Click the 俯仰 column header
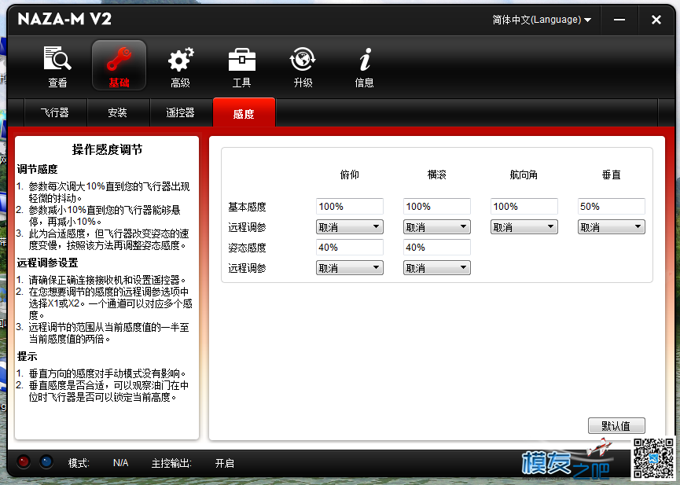 [350, 175]
